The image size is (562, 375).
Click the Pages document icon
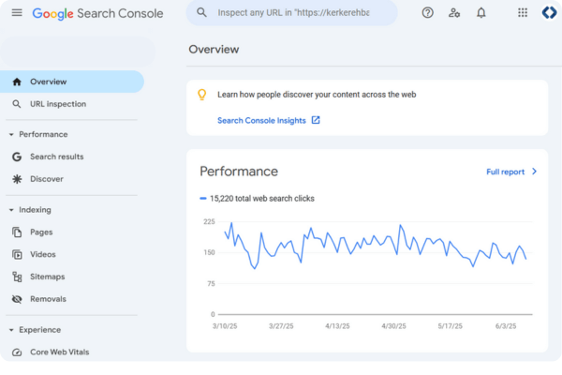[17, 232]
